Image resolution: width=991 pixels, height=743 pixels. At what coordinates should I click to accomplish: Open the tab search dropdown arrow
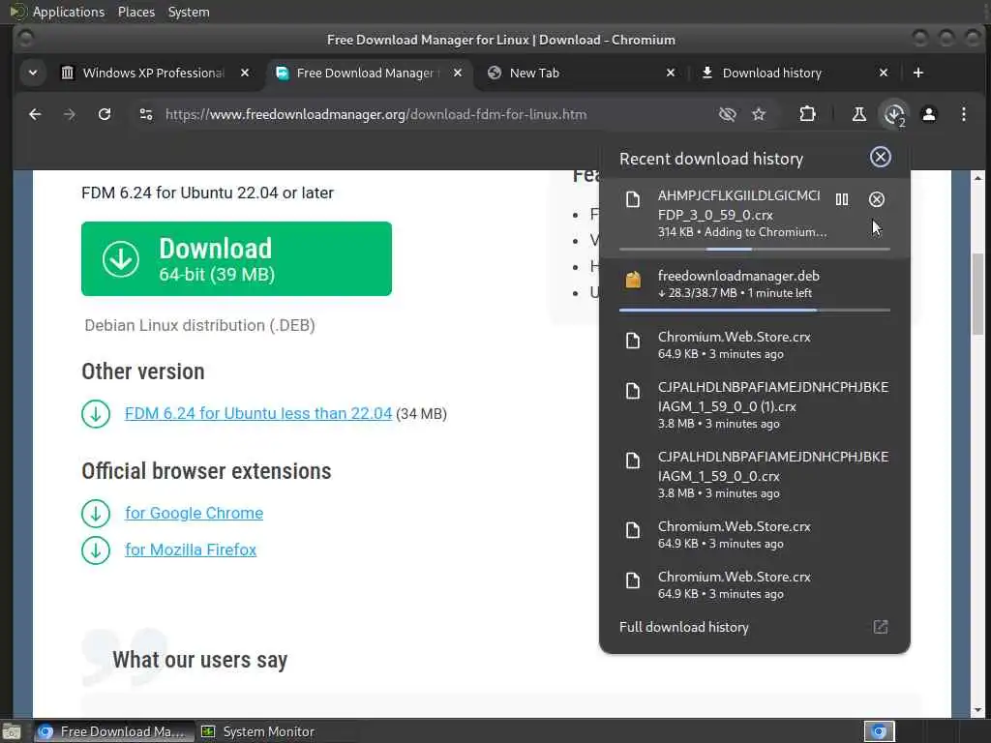coord(33,73)
